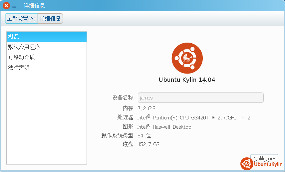Click the Intel Haswell Desktop graphics text
Viewport: 285px width, 172px height.
click(x=164, y=127)
